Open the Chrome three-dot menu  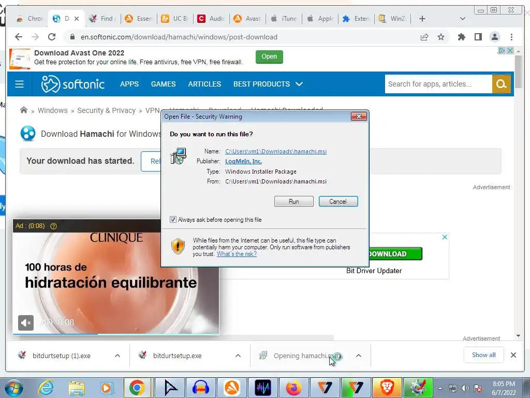tap(511, 37)
